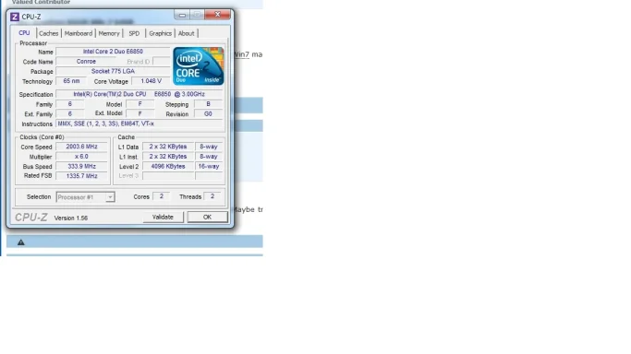Click the Rated FSB value 1335.7 MHz
Screen dimensions: 631x354
81,176
